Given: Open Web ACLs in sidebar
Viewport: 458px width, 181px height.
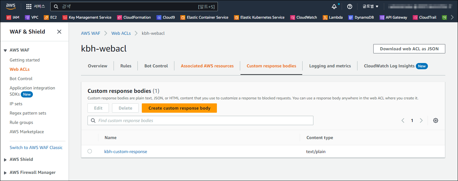Looking at the screenshot, I should tap(20, 69).
